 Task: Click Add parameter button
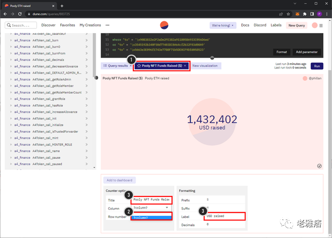(x=307, y=52)
